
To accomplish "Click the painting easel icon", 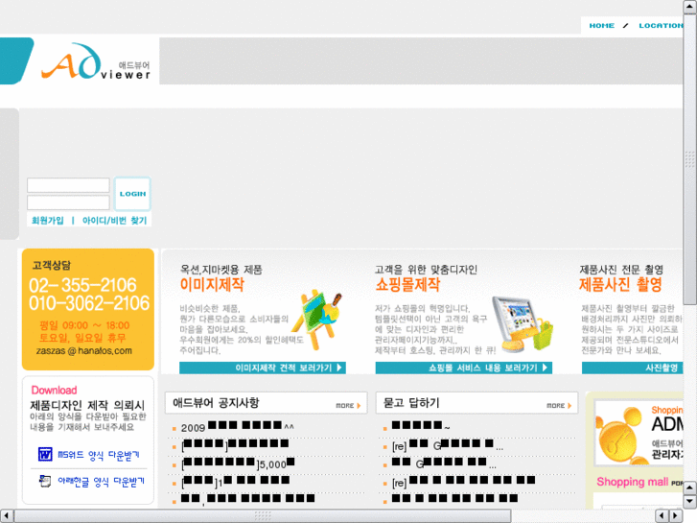I will coord(316,320).
